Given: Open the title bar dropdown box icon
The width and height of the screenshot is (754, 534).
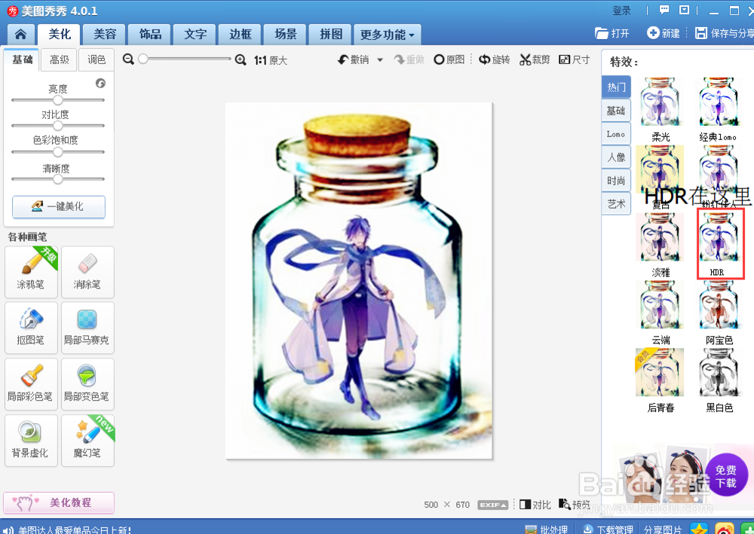Looking at the screenshot, I should click(685, 10).
